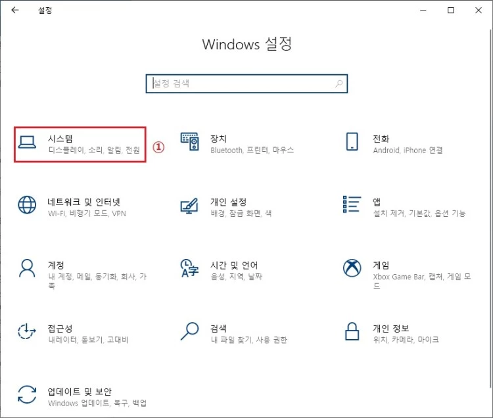Click the 전화 phone icon
The image size is (493, 418).
[x=352, y=141]
